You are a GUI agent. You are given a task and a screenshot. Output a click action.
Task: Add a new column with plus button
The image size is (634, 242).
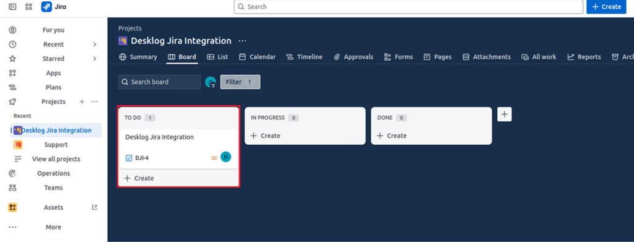click(x=504, y=115)
